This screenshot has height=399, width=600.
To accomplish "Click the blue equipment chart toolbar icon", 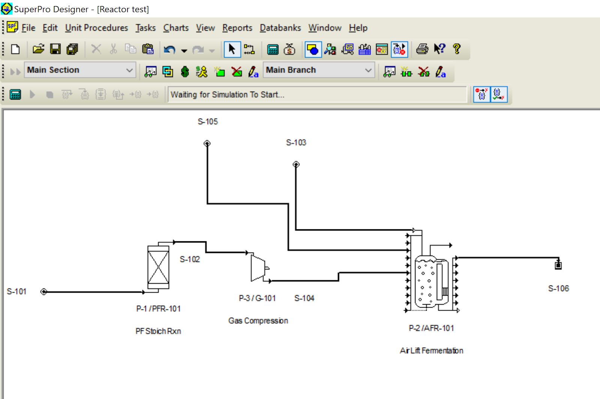I will pyautogui.click(x=364, y=49).
